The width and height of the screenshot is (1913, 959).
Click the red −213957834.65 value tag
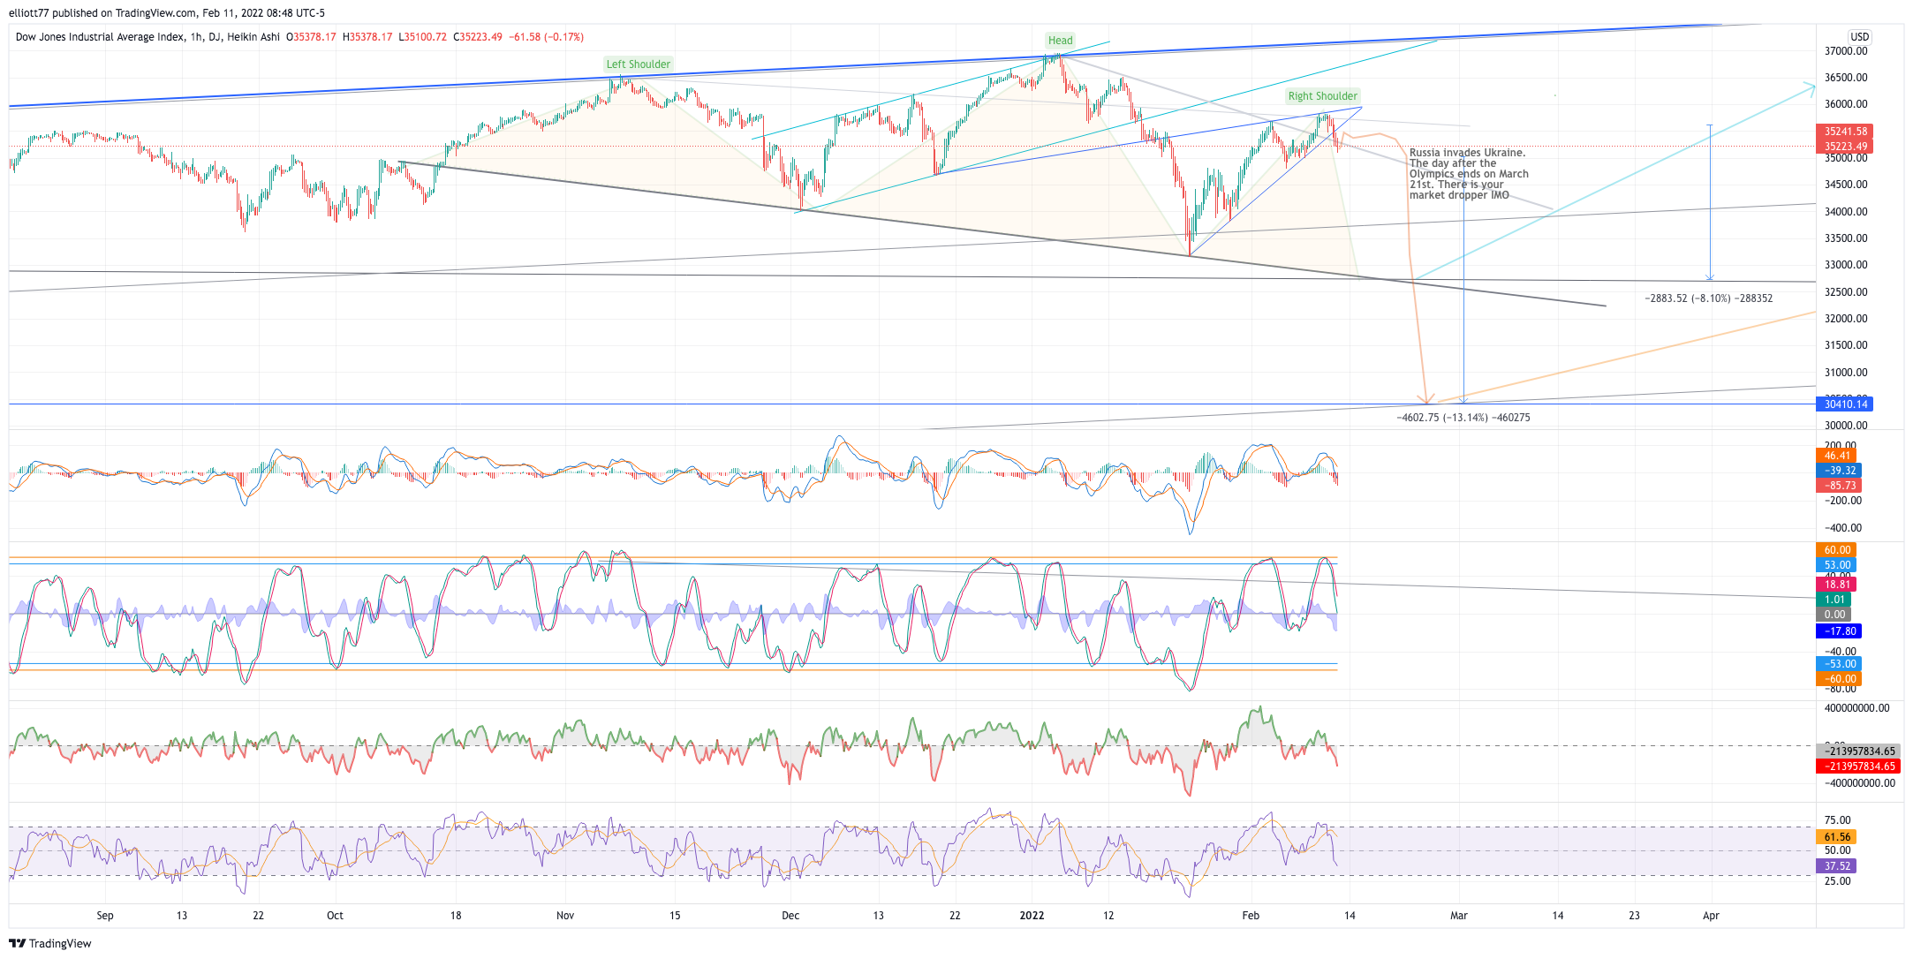1858,766
